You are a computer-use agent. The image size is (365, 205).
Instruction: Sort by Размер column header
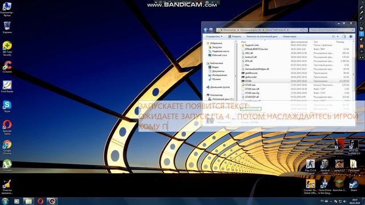pyautogui.click(x=340, y=42)
